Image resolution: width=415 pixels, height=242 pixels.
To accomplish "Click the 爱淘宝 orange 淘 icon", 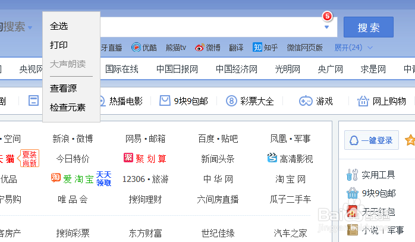I will (x=56, y=178).
